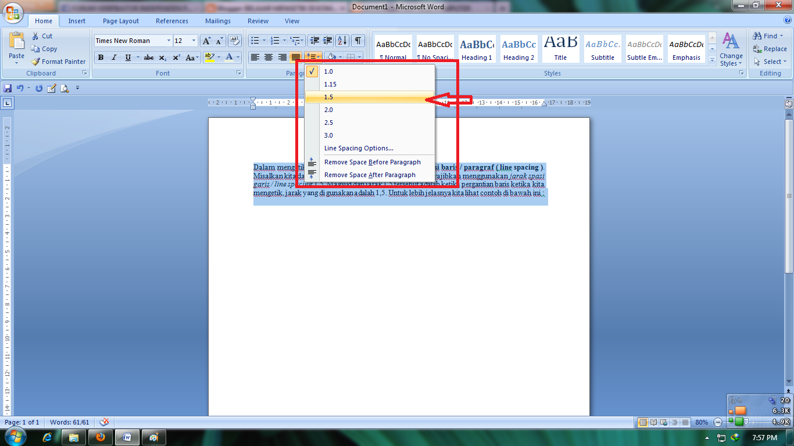Click the Save icon in quick access toolbar

8,88
